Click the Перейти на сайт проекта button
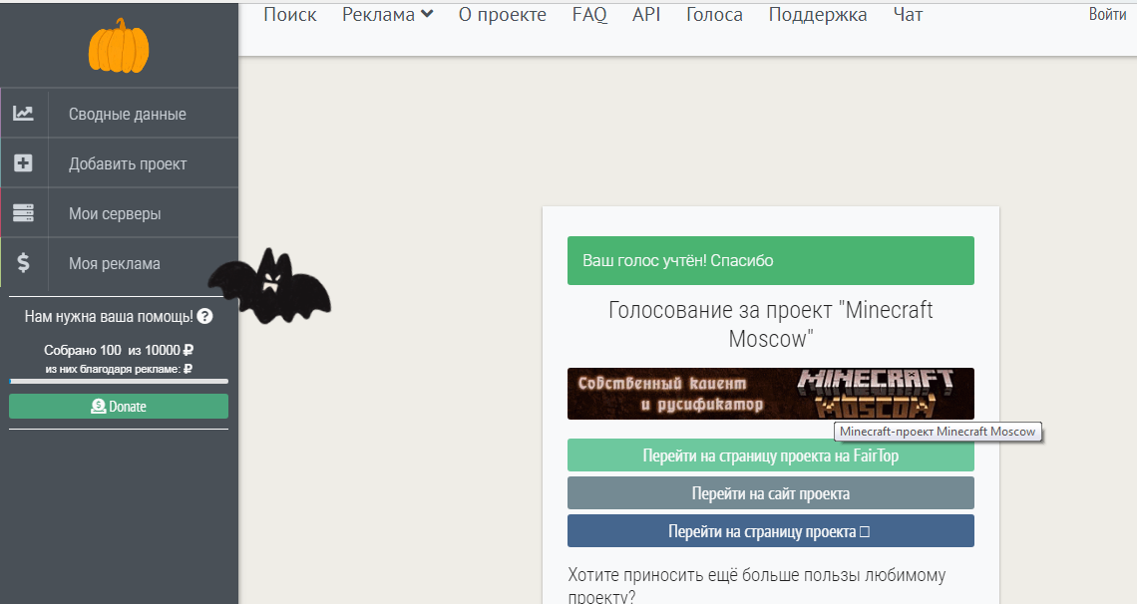Image resolution: width=1137 pixels, height=604 pixels. (770, 493)
